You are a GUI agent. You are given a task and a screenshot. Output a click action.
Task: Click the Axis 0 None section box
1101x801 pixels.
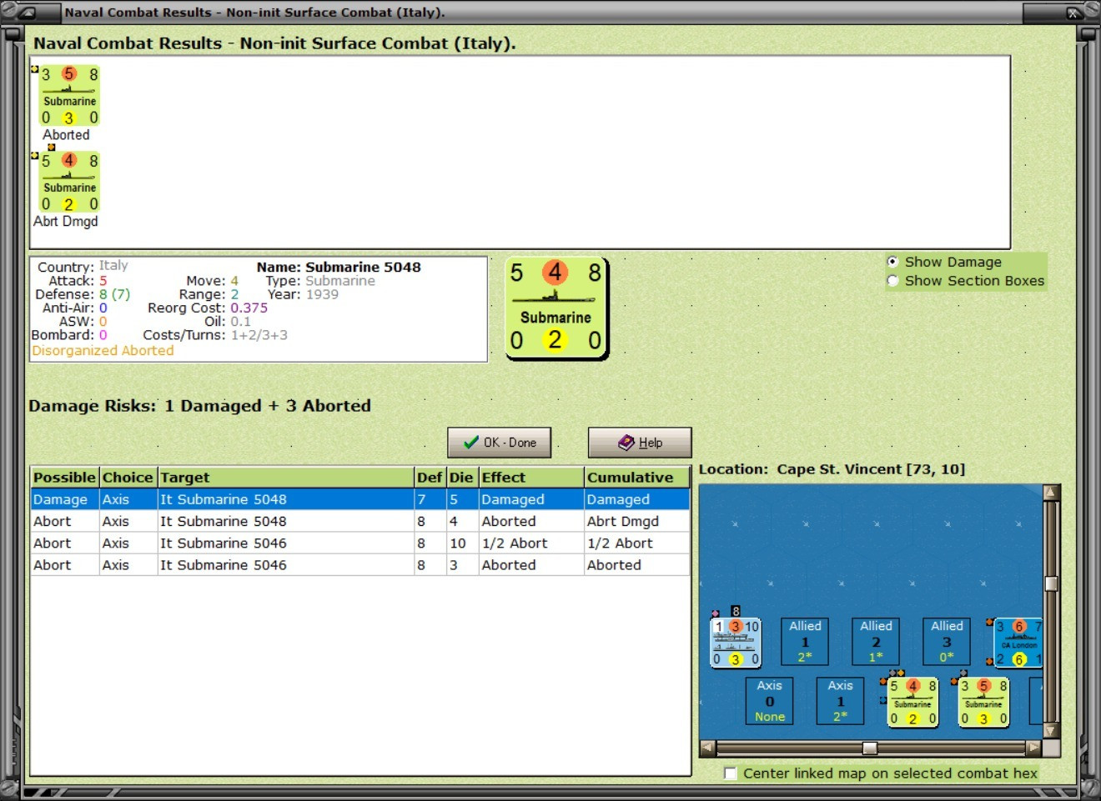pos(769,700)
